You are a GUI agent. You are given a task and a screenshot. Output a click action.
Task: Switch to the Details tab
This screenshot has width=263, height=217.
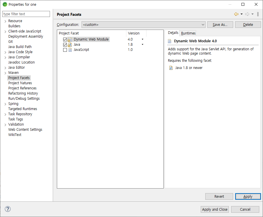point(173,33)
